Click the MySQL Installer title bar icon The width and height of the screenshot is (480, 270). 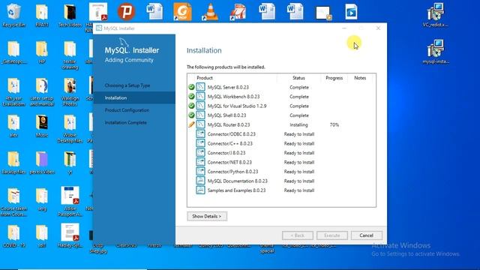coord(99,28)
